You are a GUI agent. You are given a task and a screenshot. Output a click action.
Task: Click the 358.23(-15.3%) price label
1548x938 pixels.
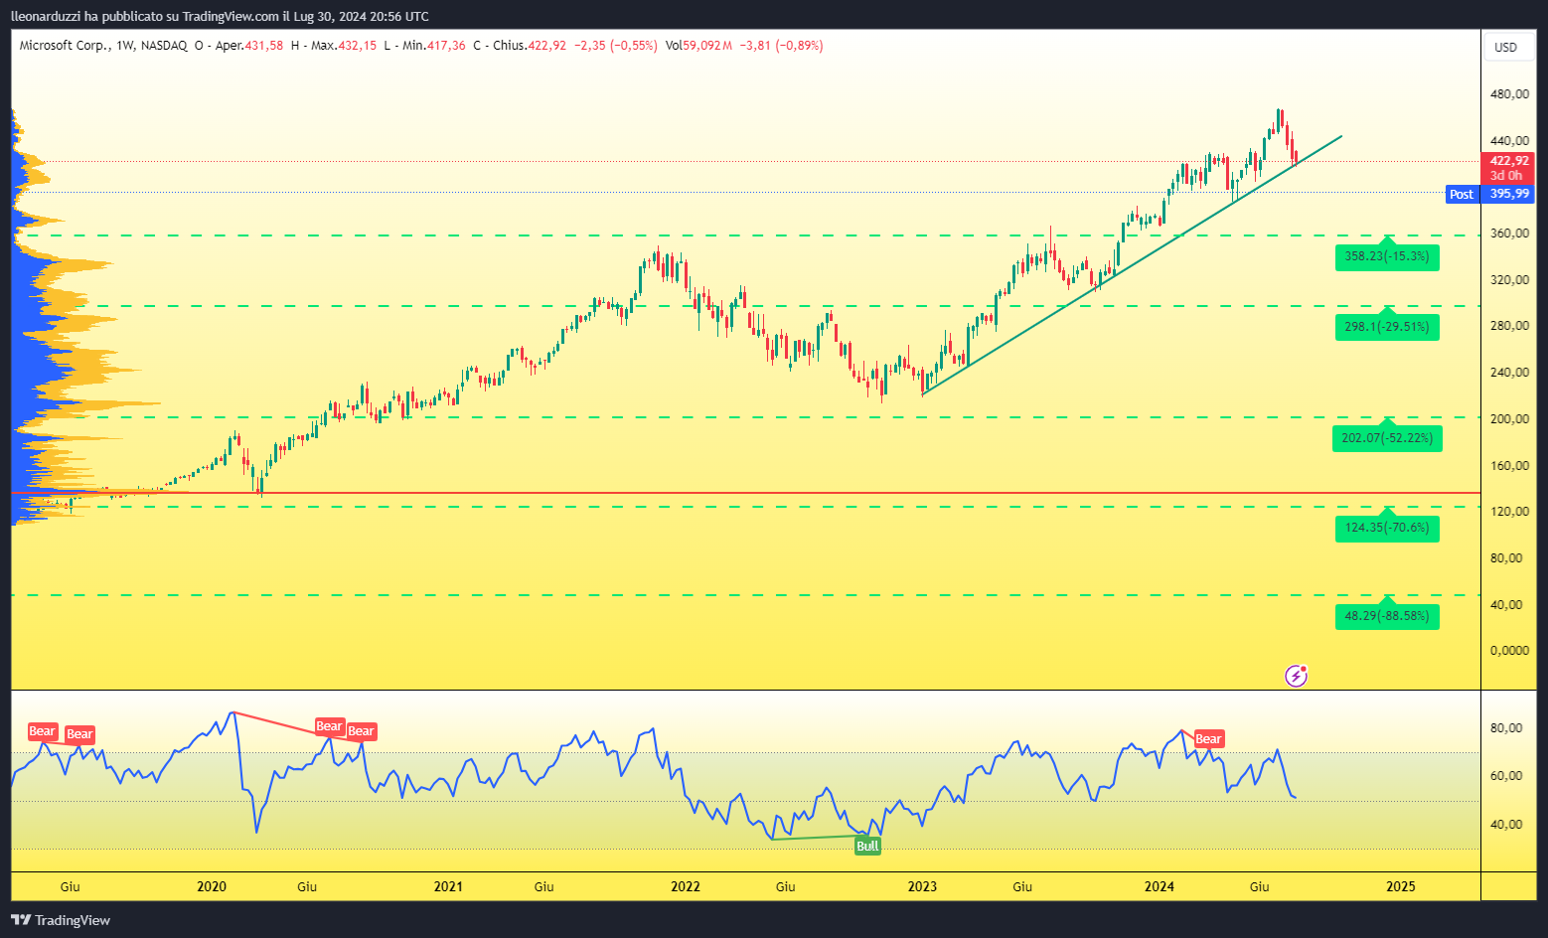pyautogui.click(x=1386, y=256)
